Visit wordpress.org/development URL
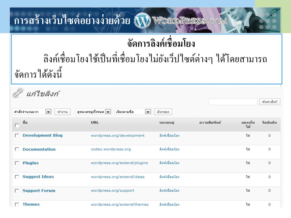Viewport: 291px width, 218px height. 118,135
